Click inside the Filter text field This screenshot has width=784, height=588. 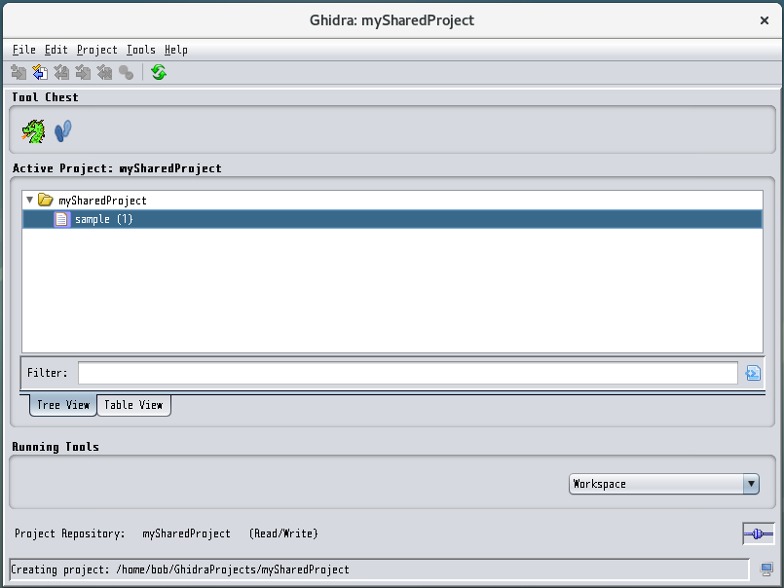[x=407, y=373]
